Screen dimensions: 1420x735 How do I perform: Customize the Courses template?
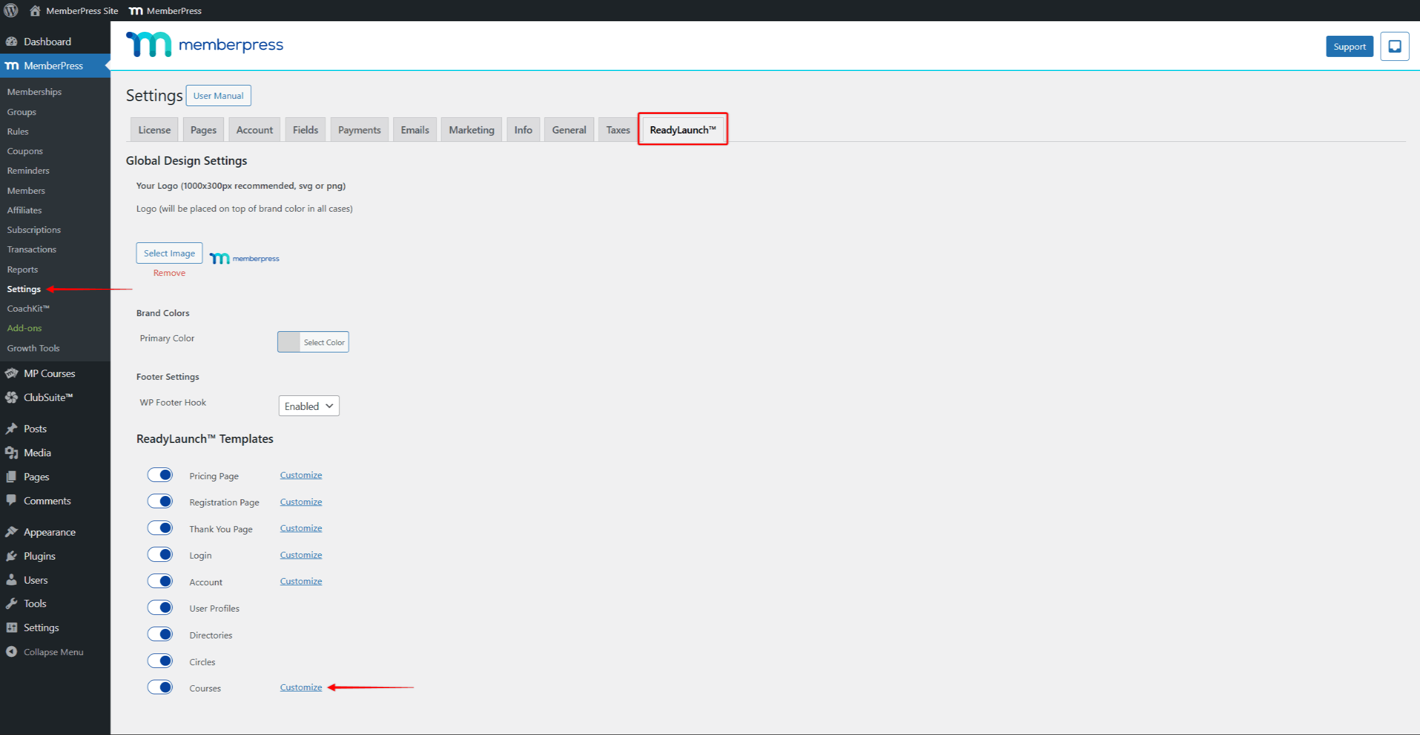click(301, 687)
